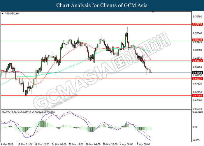Select the 0.68017 support price label
The width and height of the screenshot is (204, 146).
[x=197, y=79]
